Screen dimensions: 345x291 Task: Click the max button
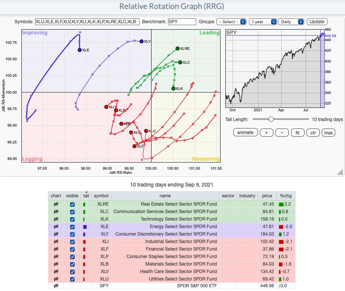(x=328, y=133)
